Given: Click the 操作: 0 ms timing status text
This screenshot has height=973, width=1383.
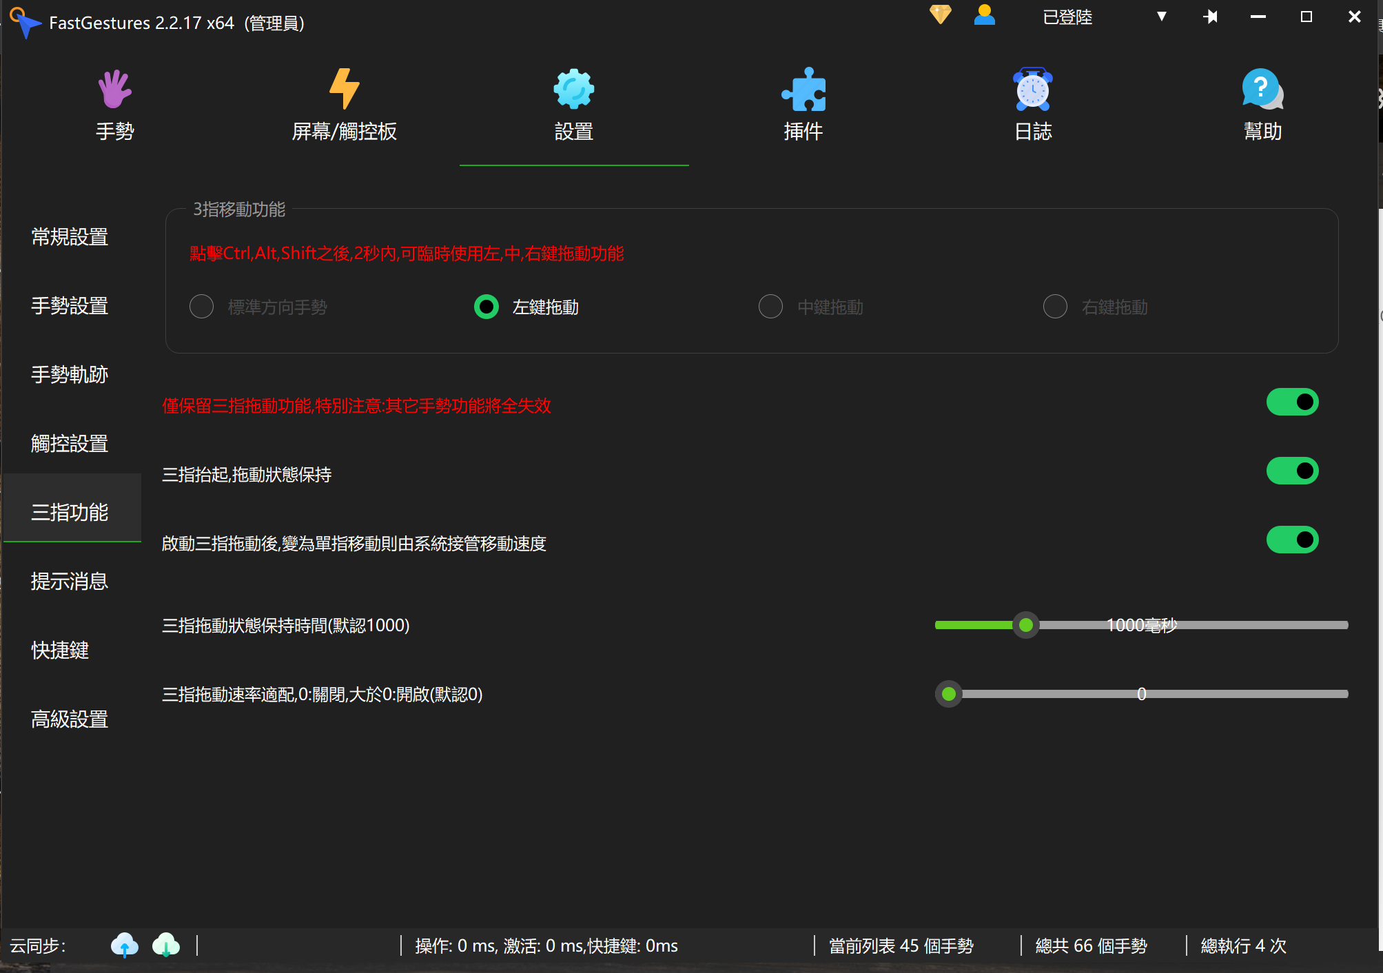Looking at the screenshot, I should [x=546, y=946].
